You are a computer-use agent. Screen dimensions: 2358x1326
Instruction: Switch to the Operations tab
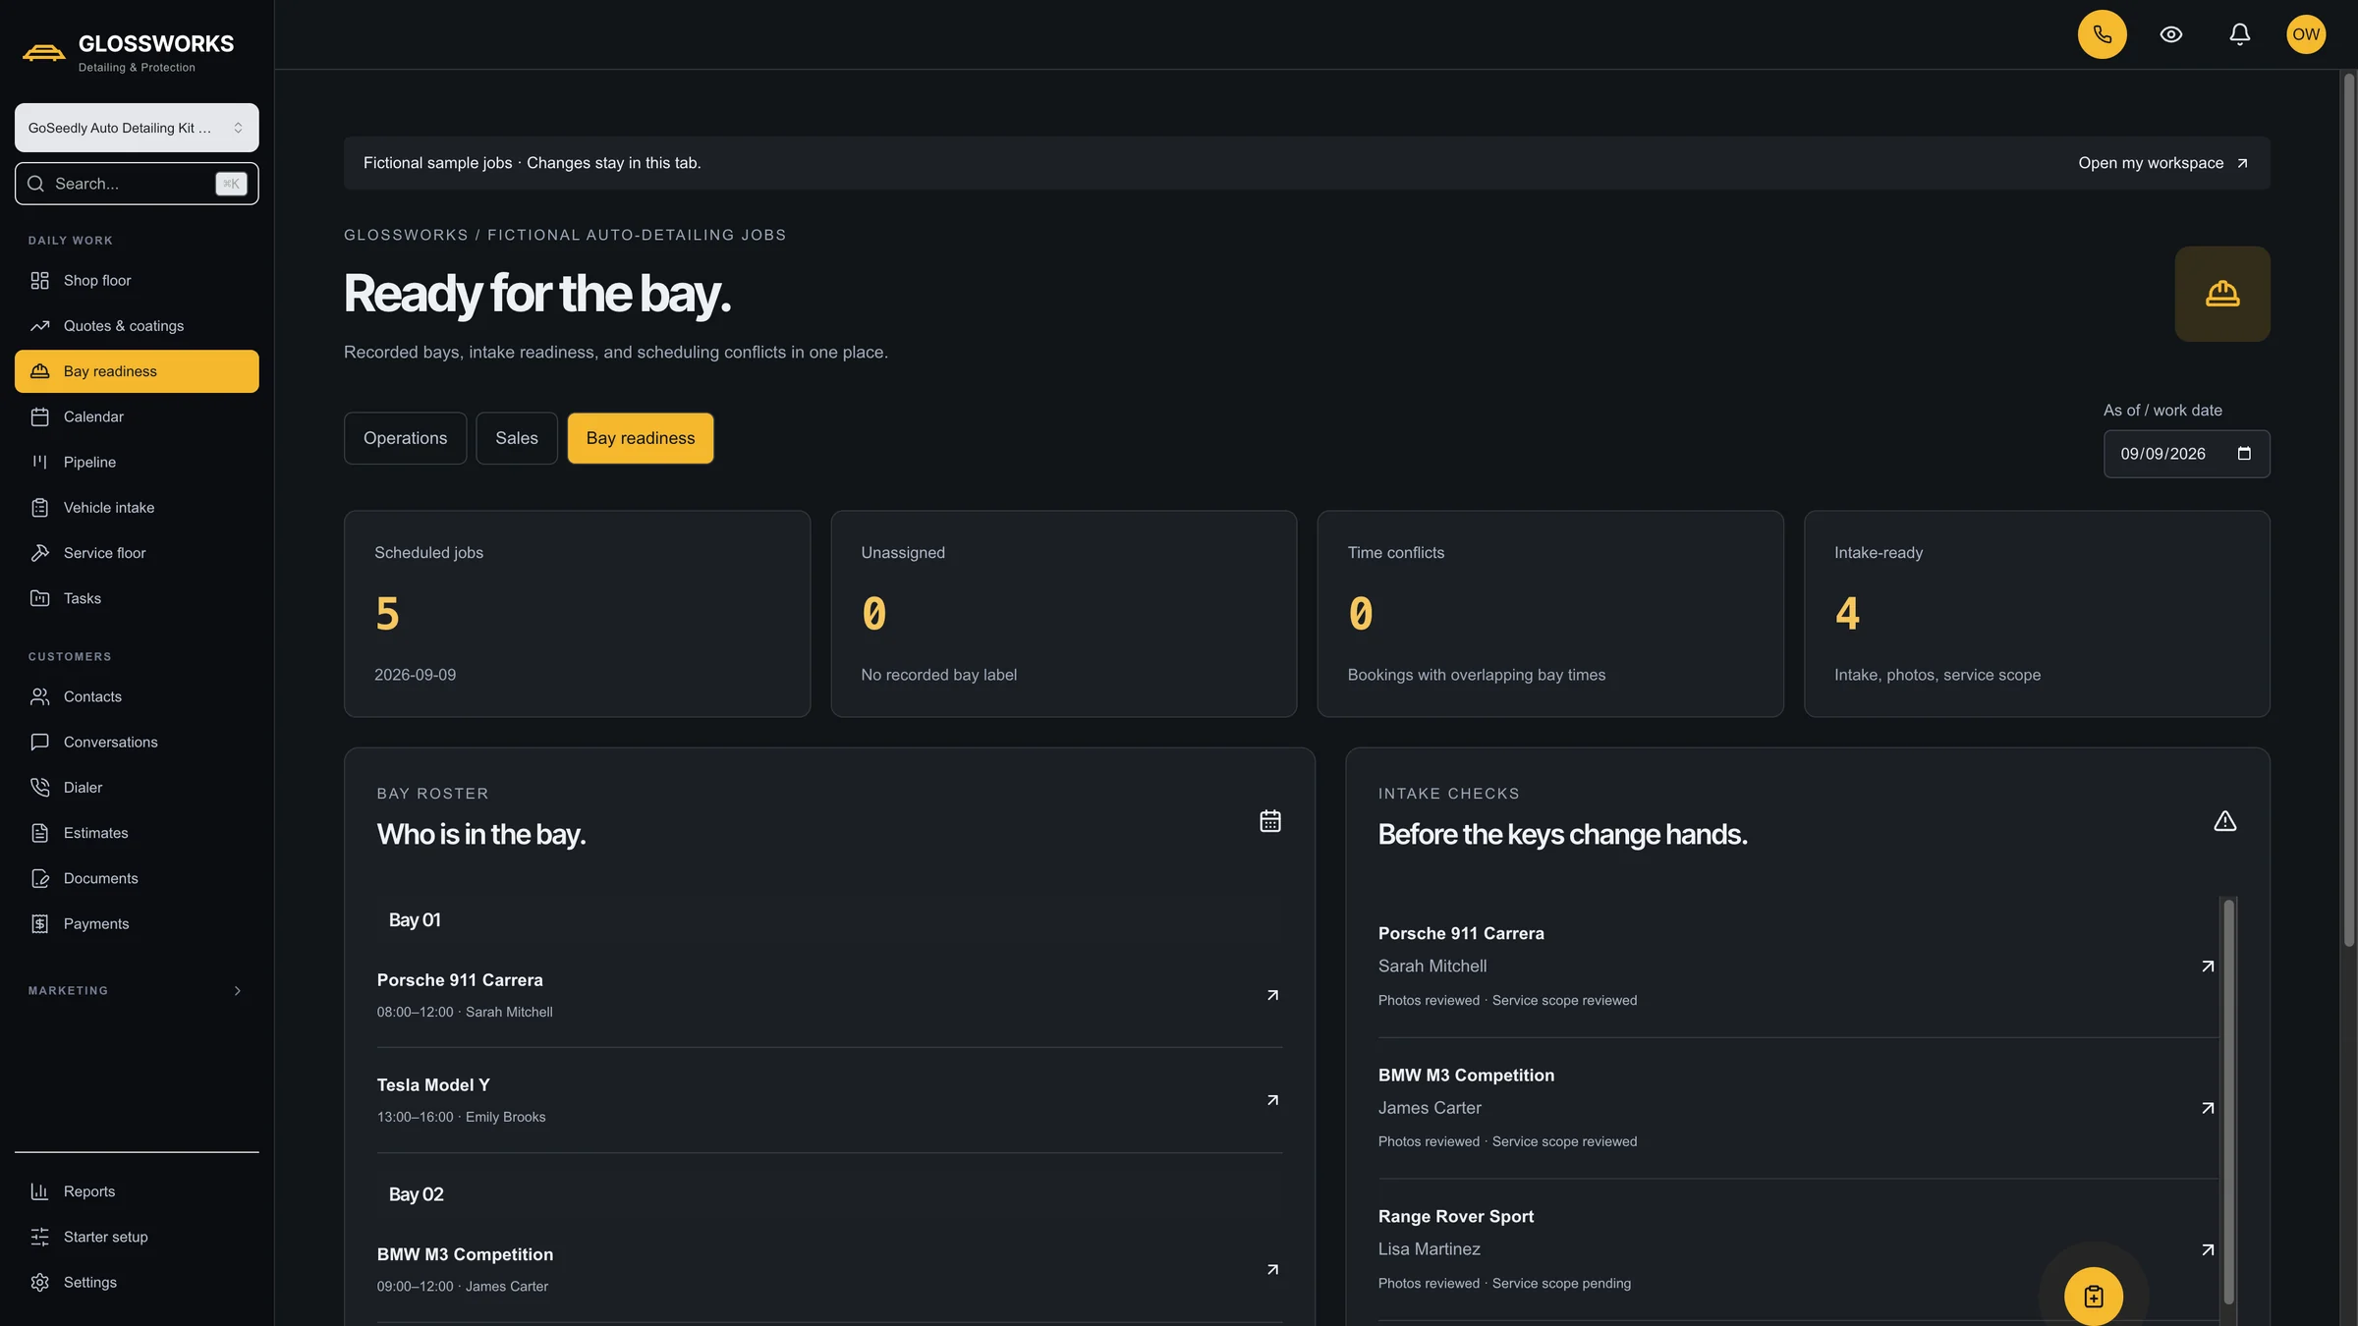point(405,438)
